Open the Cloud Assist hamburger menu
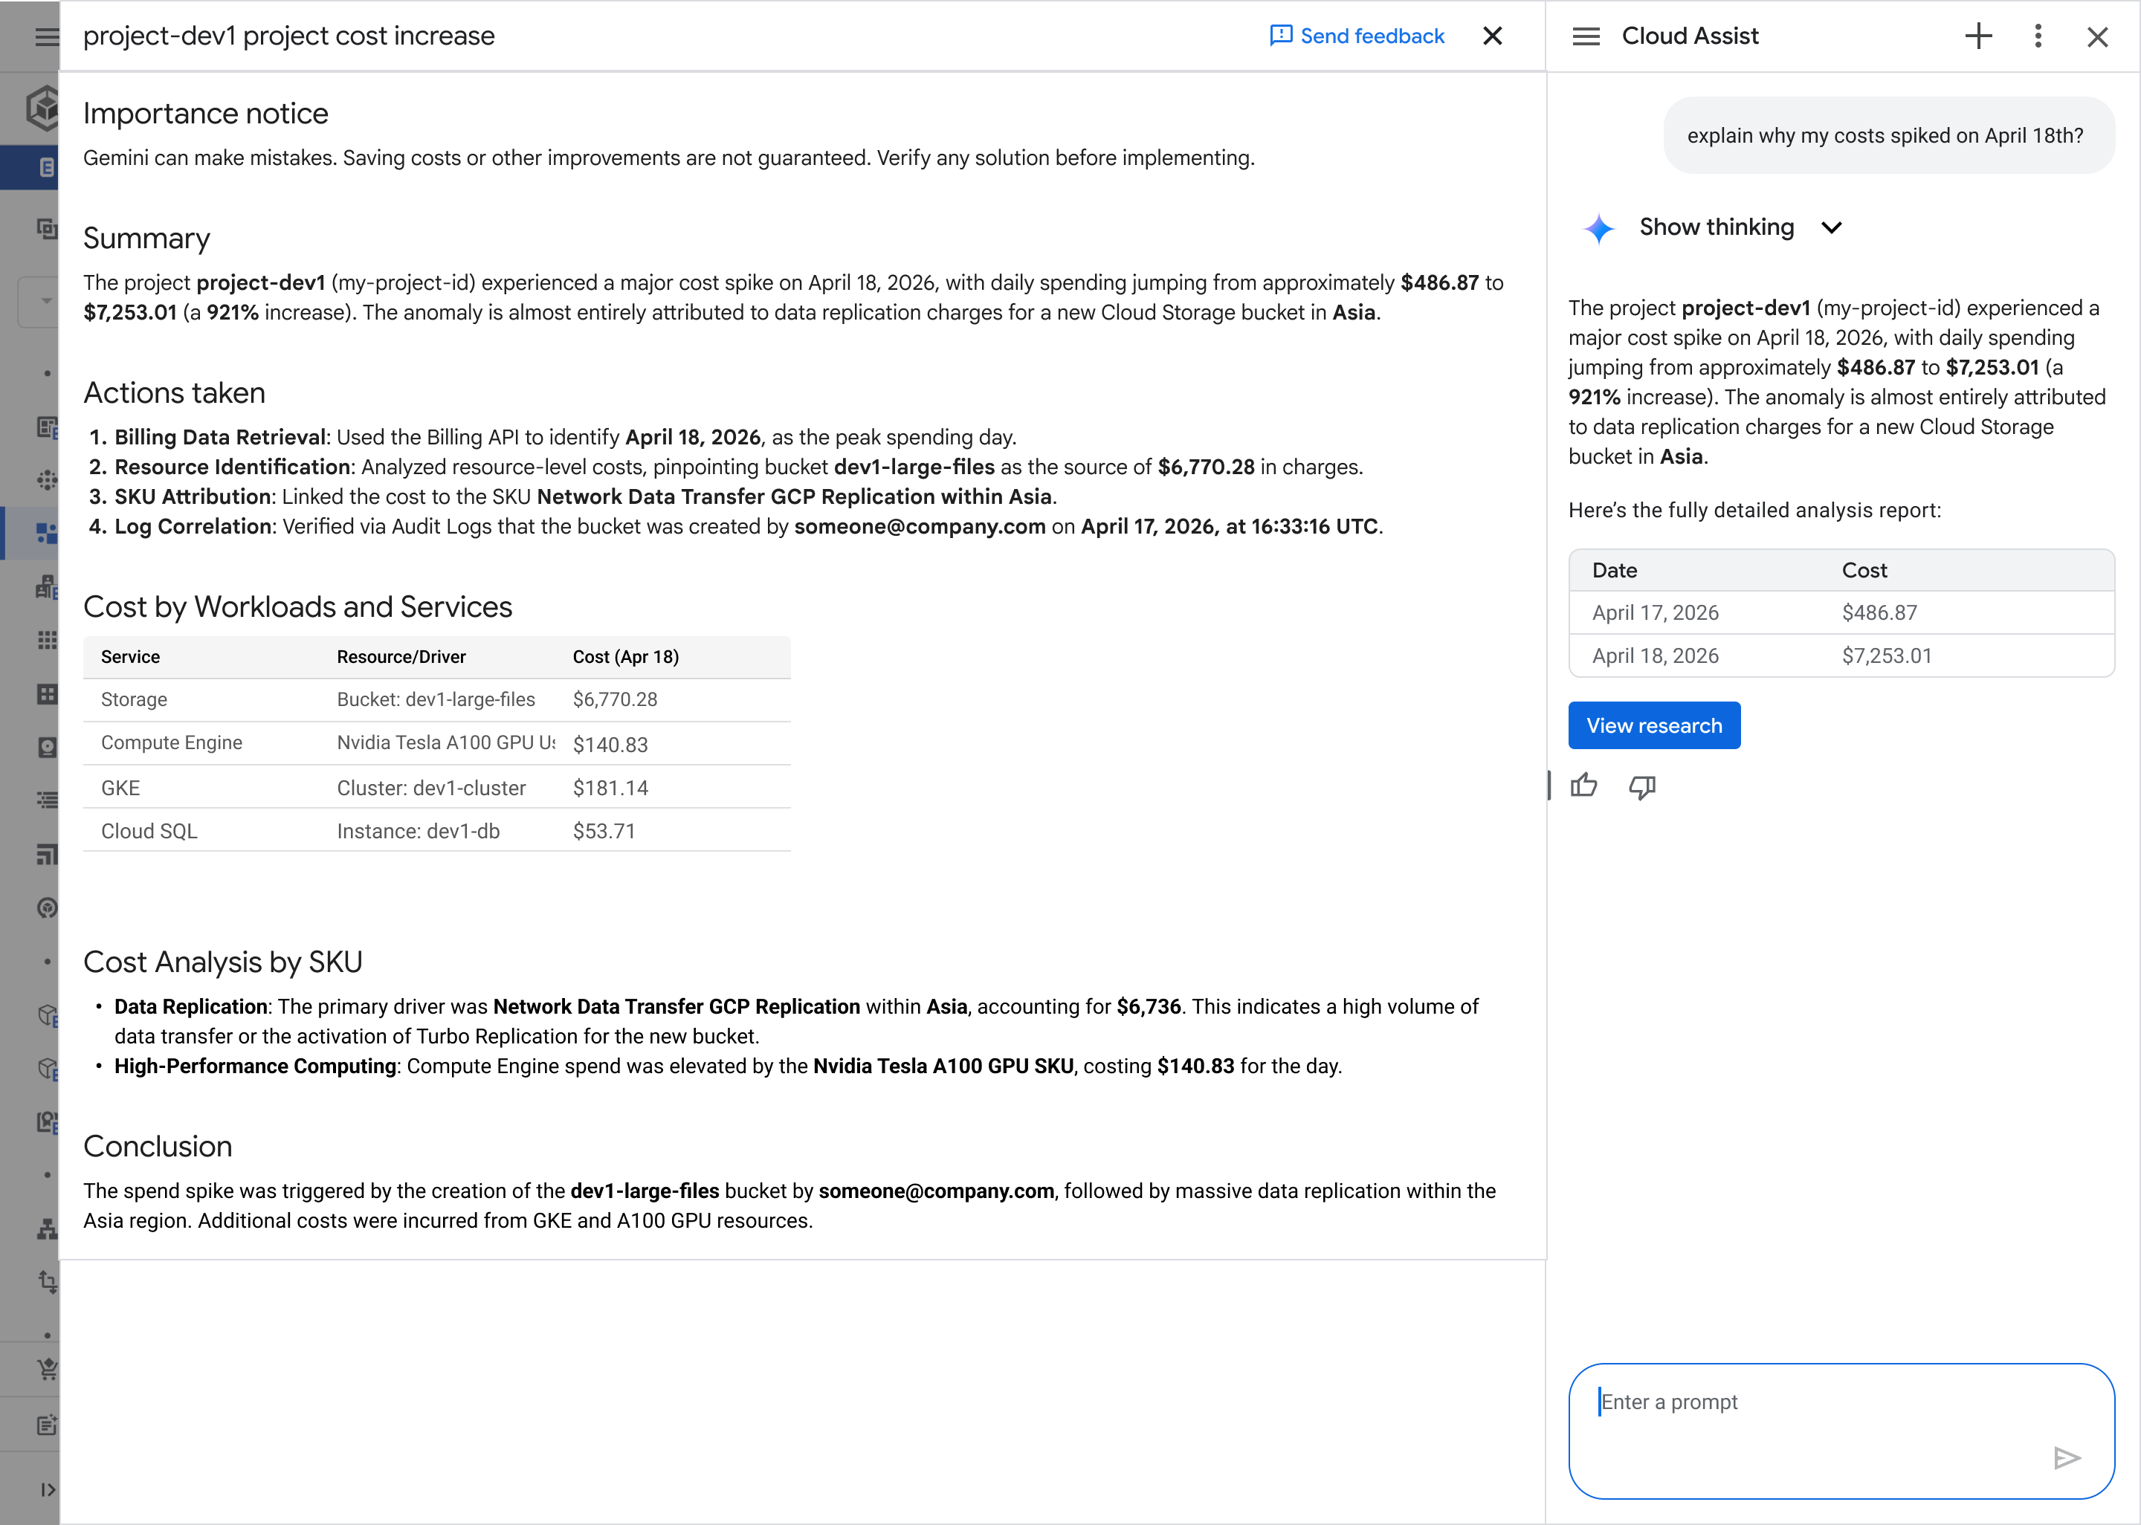The image size is (2141, 1525). (x=1586, y=36)
